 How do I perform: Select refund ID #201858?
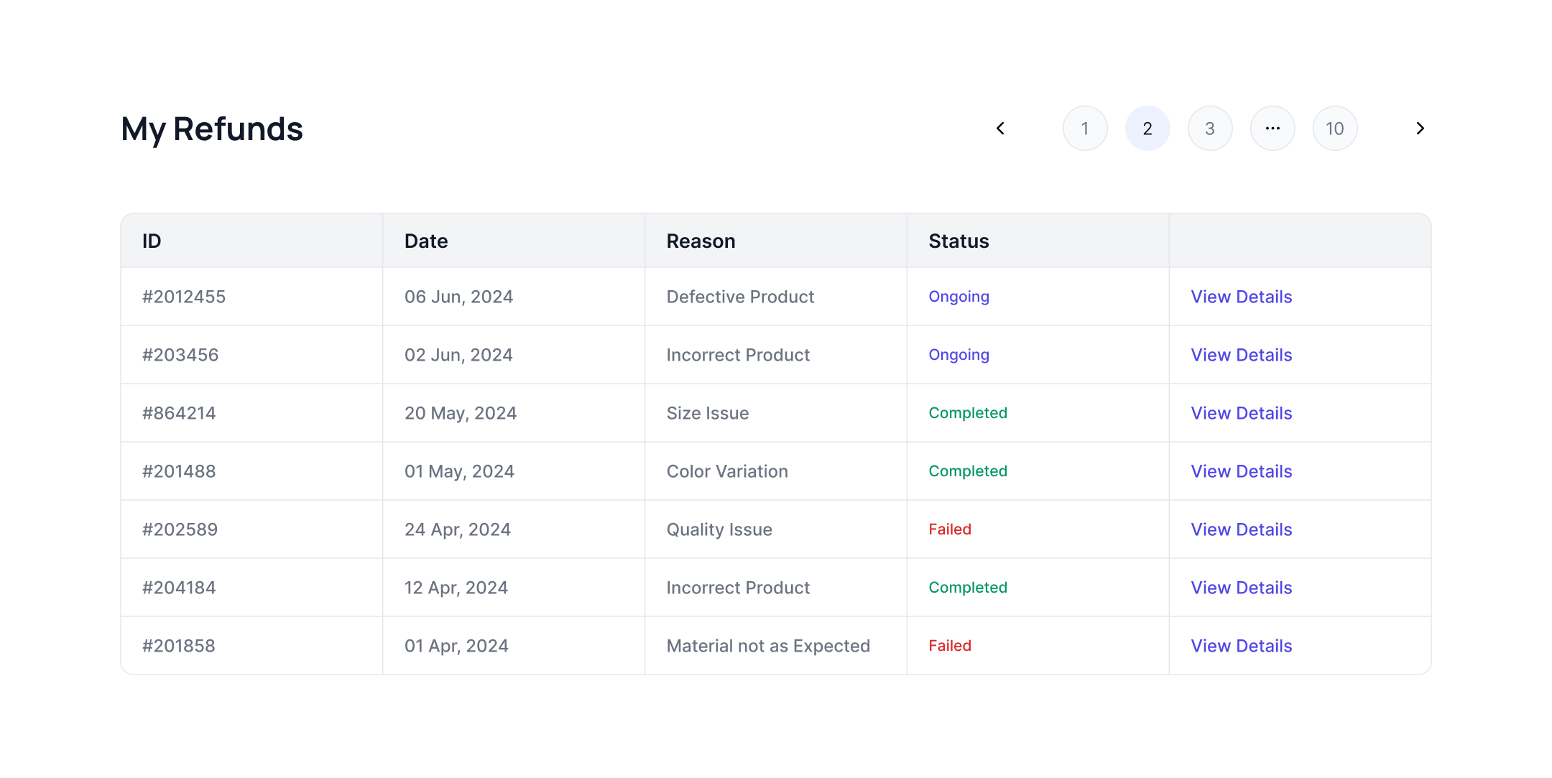point(179,646)
